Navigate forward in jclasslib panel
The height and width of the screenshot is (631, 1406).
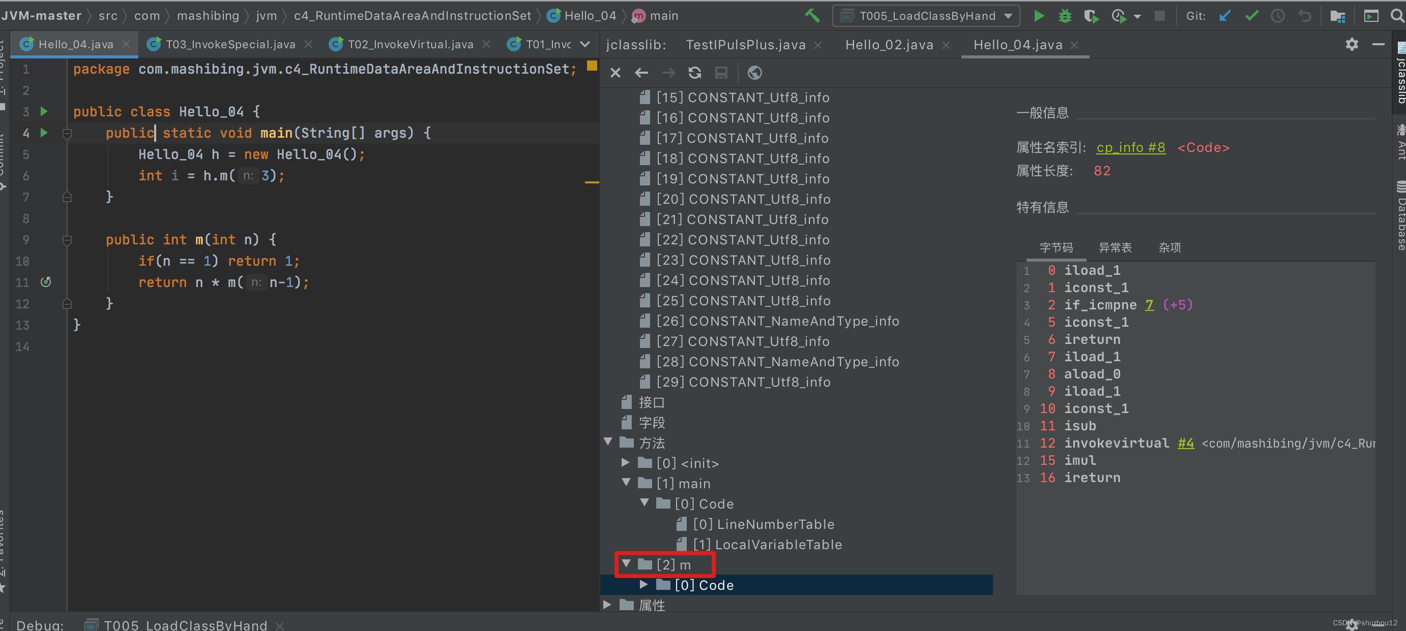click(x=668, y=73)
